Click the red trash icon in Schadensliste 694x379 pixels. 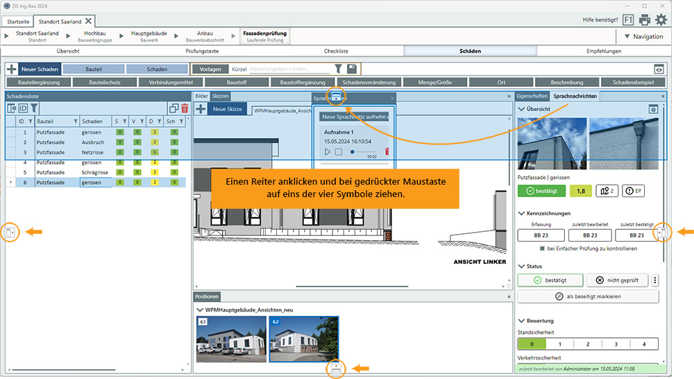tap(185, 108)
